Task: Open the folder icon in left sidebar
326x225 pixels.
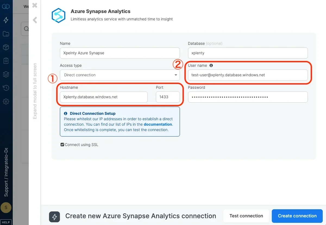Action: 6,33
